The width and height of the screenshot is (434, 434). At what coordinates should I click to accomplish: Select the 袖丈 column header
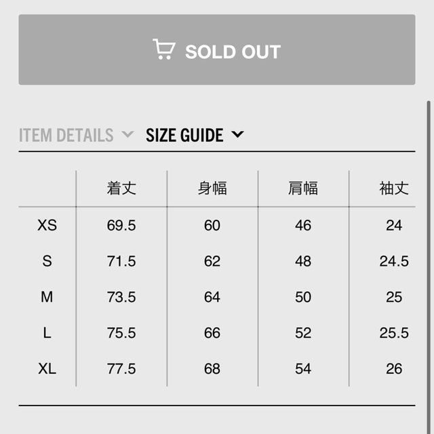[394, 189]
